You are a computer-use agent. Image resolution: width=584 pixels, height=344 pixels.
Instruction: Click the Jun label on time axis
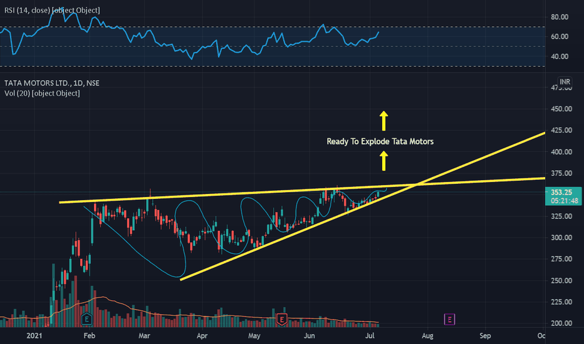pyautogui.click(x=309, y=336)
